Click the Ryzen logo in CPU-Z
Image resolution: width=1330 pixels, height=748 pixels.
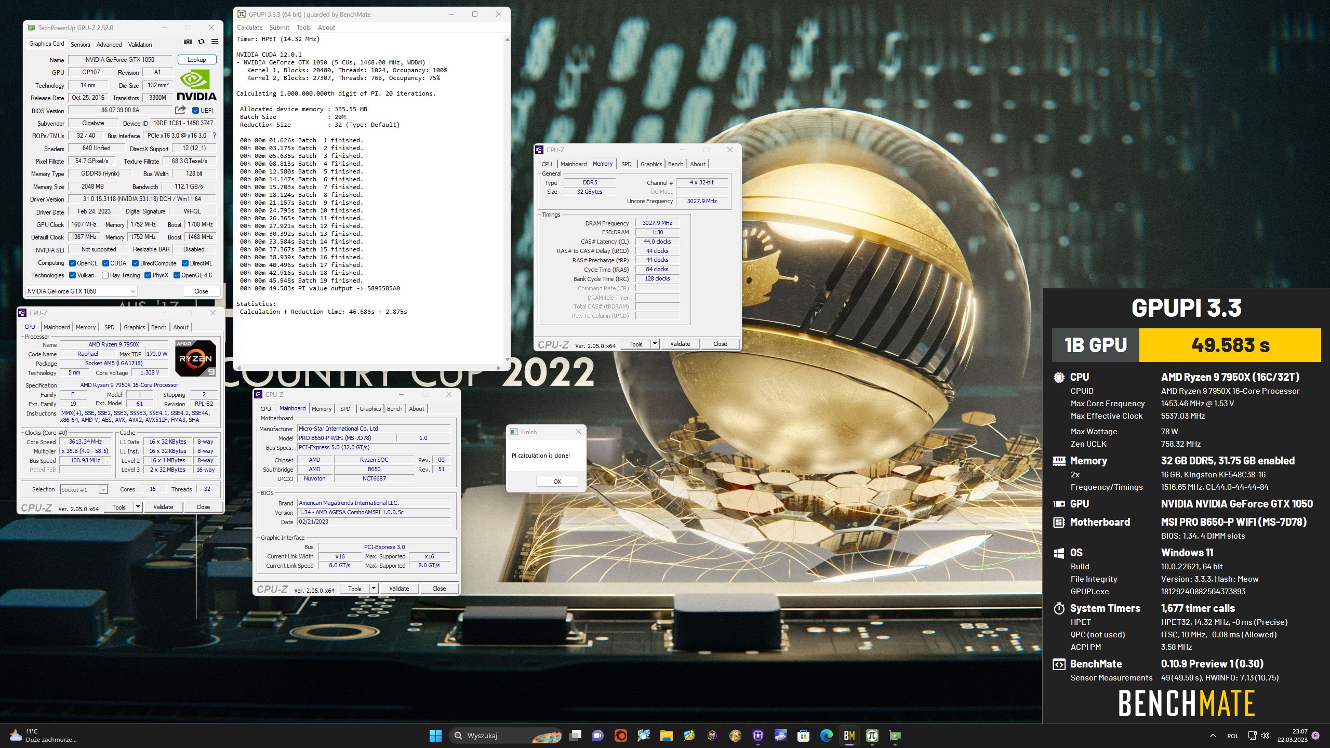coord(195,358)
